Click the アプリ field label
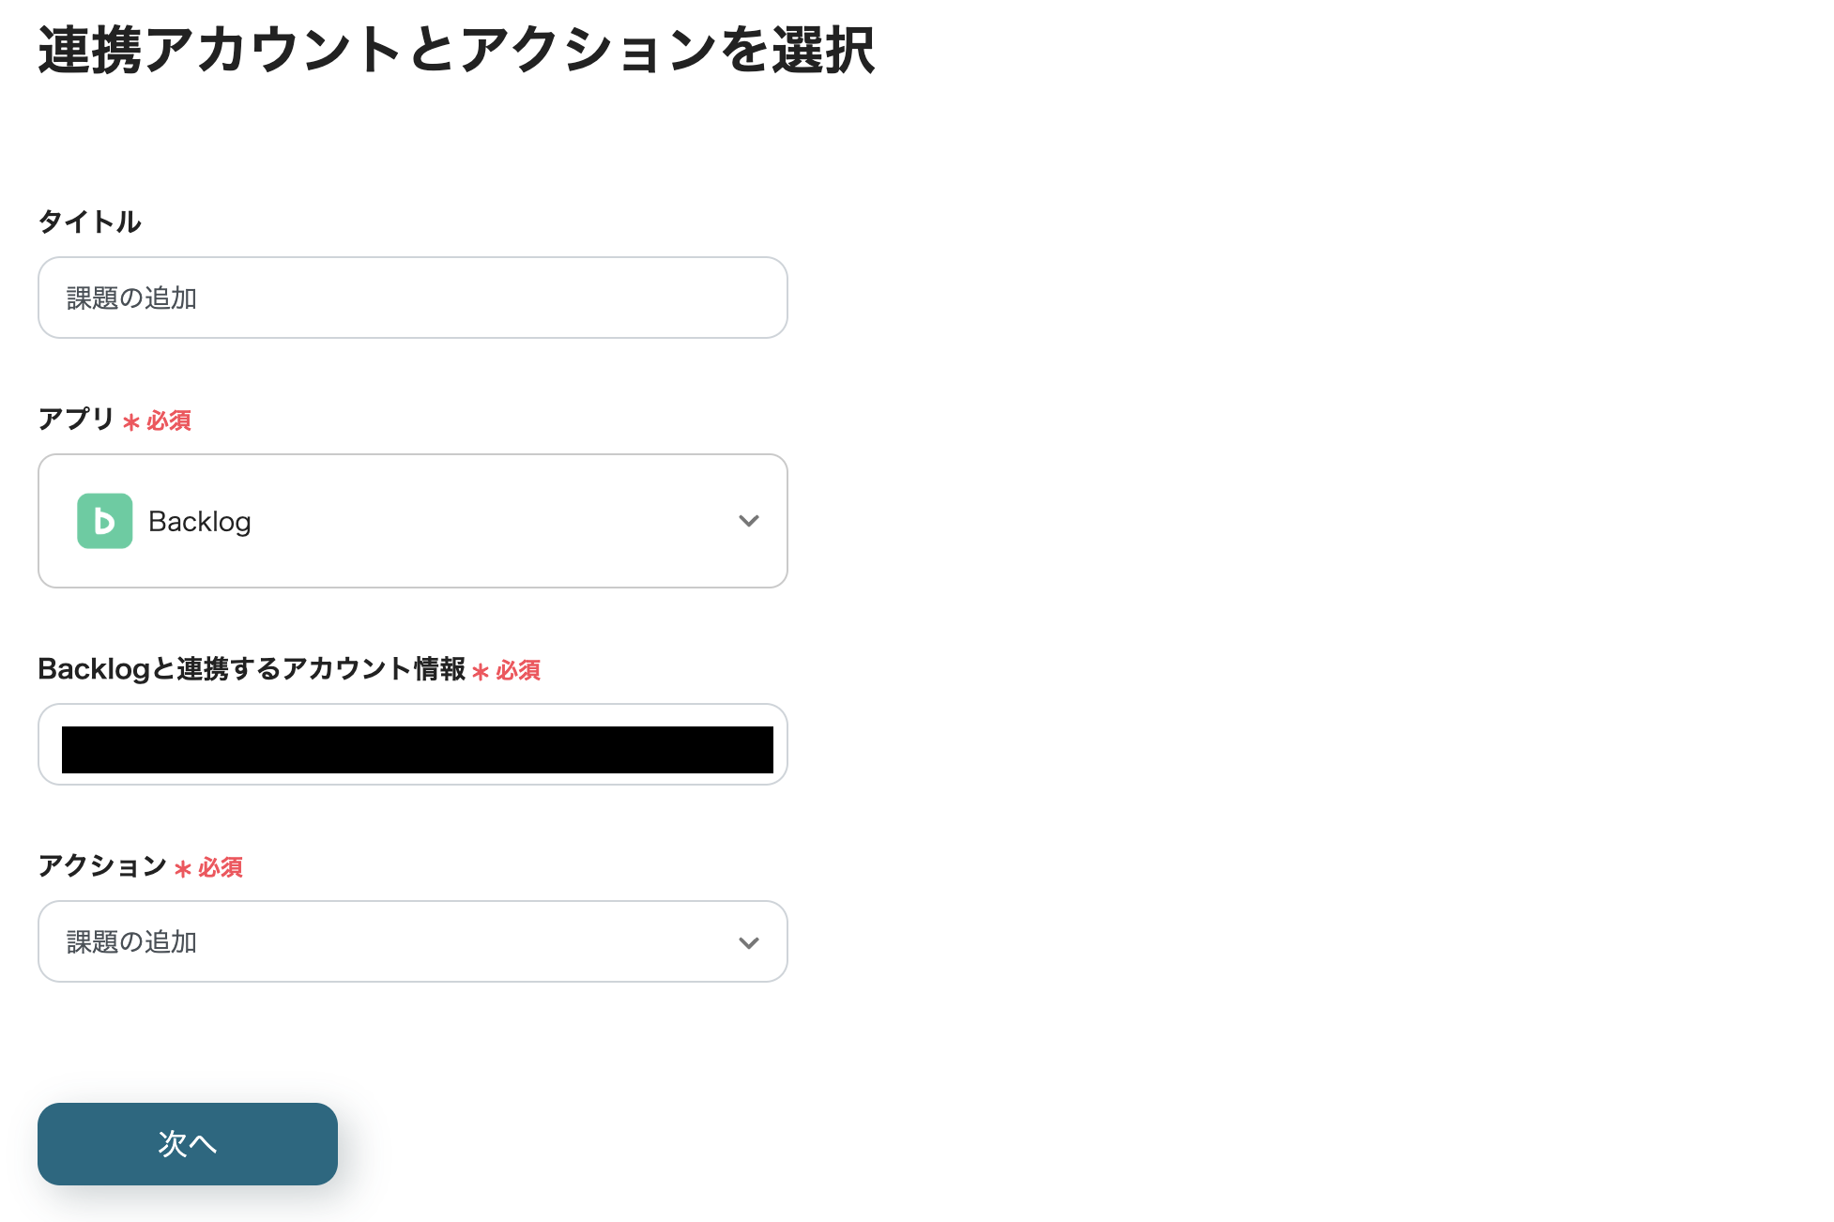Viewport: 1834px width, 1222px height. (75, 420)
